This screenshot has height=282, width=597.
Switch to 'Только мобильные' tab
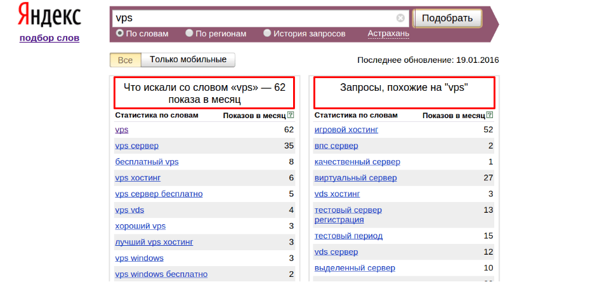(x=188, y=60)
